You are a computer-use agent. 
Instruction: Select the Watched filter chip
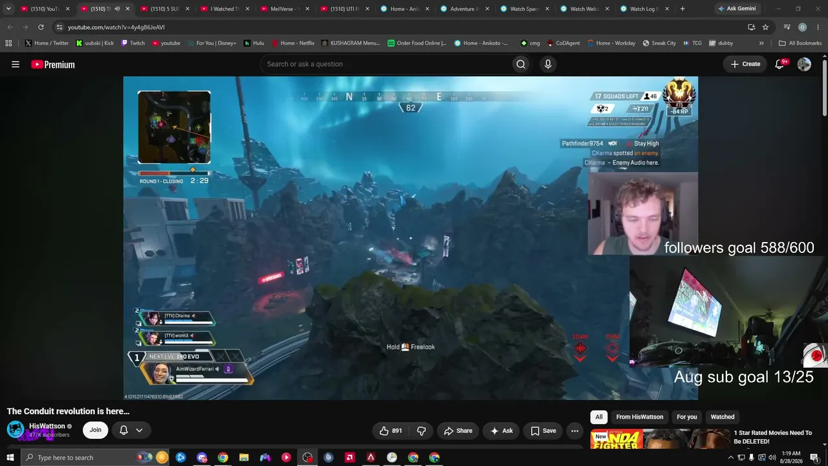pyautogui.click(x=723, y=417)
